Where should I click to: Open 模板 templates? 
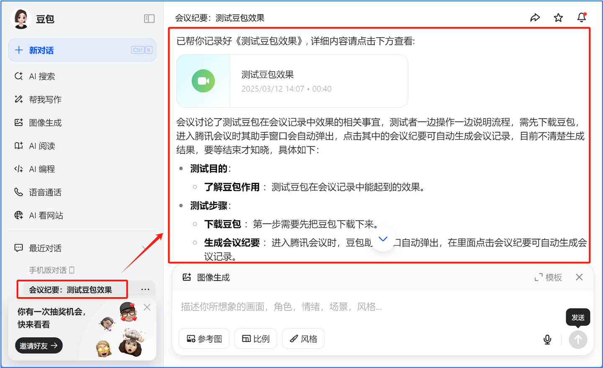[x=548, y=277]
